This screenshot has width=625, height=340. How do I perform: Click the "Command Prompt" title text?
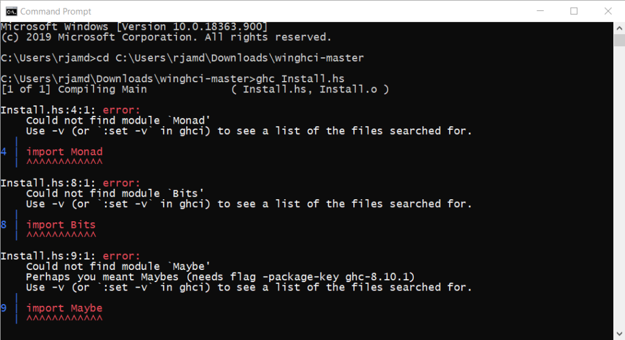coord(56,11)
